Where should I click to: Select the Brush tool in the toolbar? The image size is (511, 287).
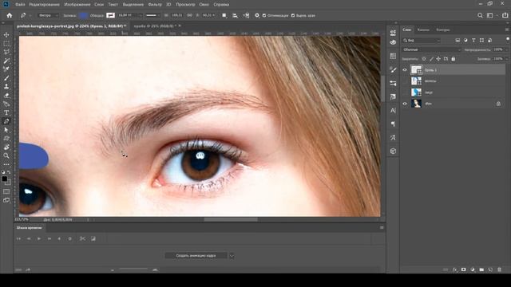6,78
